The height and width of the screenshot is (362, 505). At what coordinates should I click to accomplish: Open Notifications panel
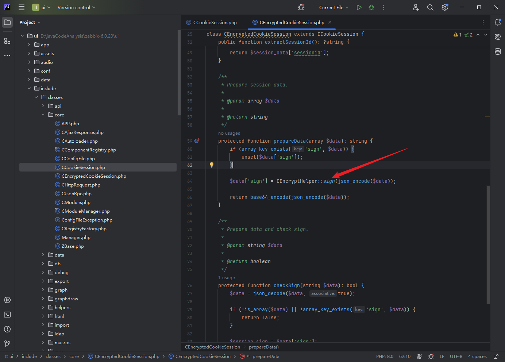click(498, 22)
